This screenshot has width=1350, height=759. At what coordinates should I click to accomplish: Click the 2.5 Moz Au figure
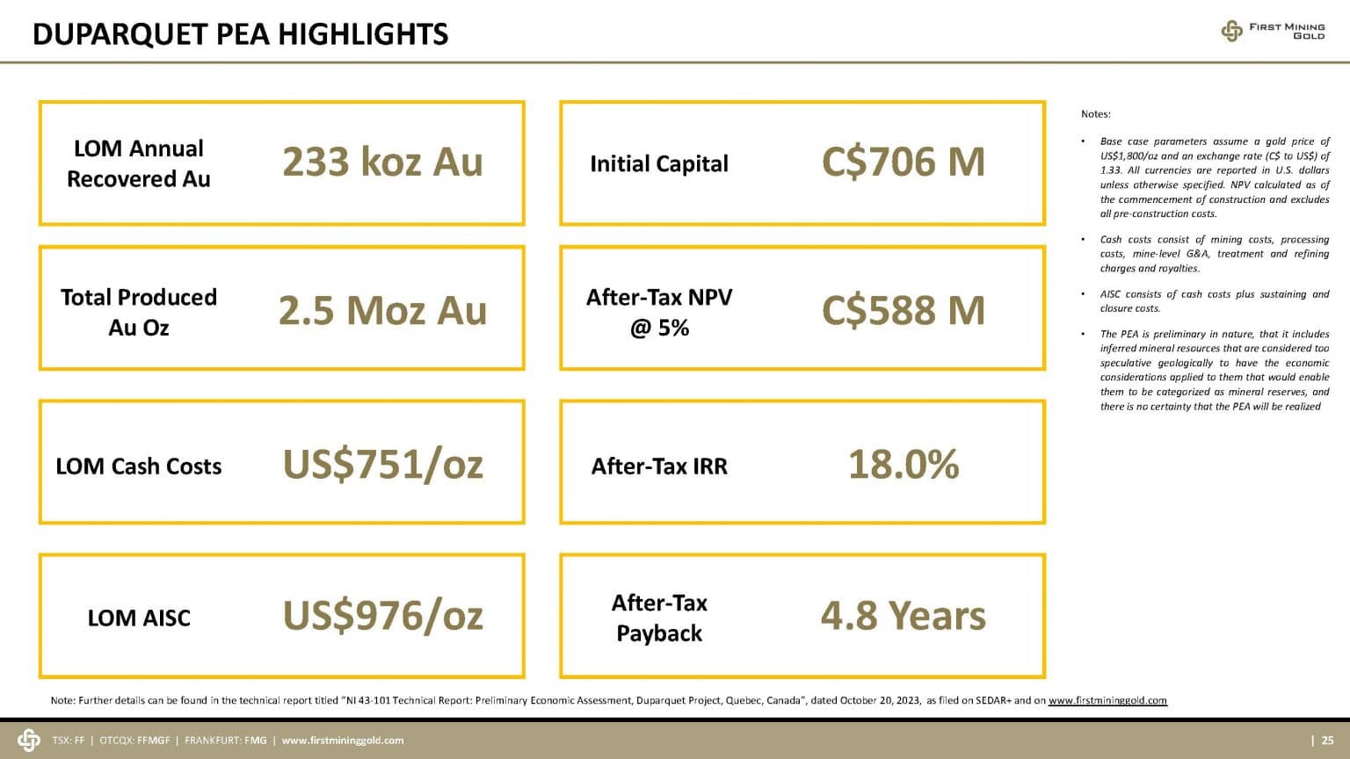382,311
